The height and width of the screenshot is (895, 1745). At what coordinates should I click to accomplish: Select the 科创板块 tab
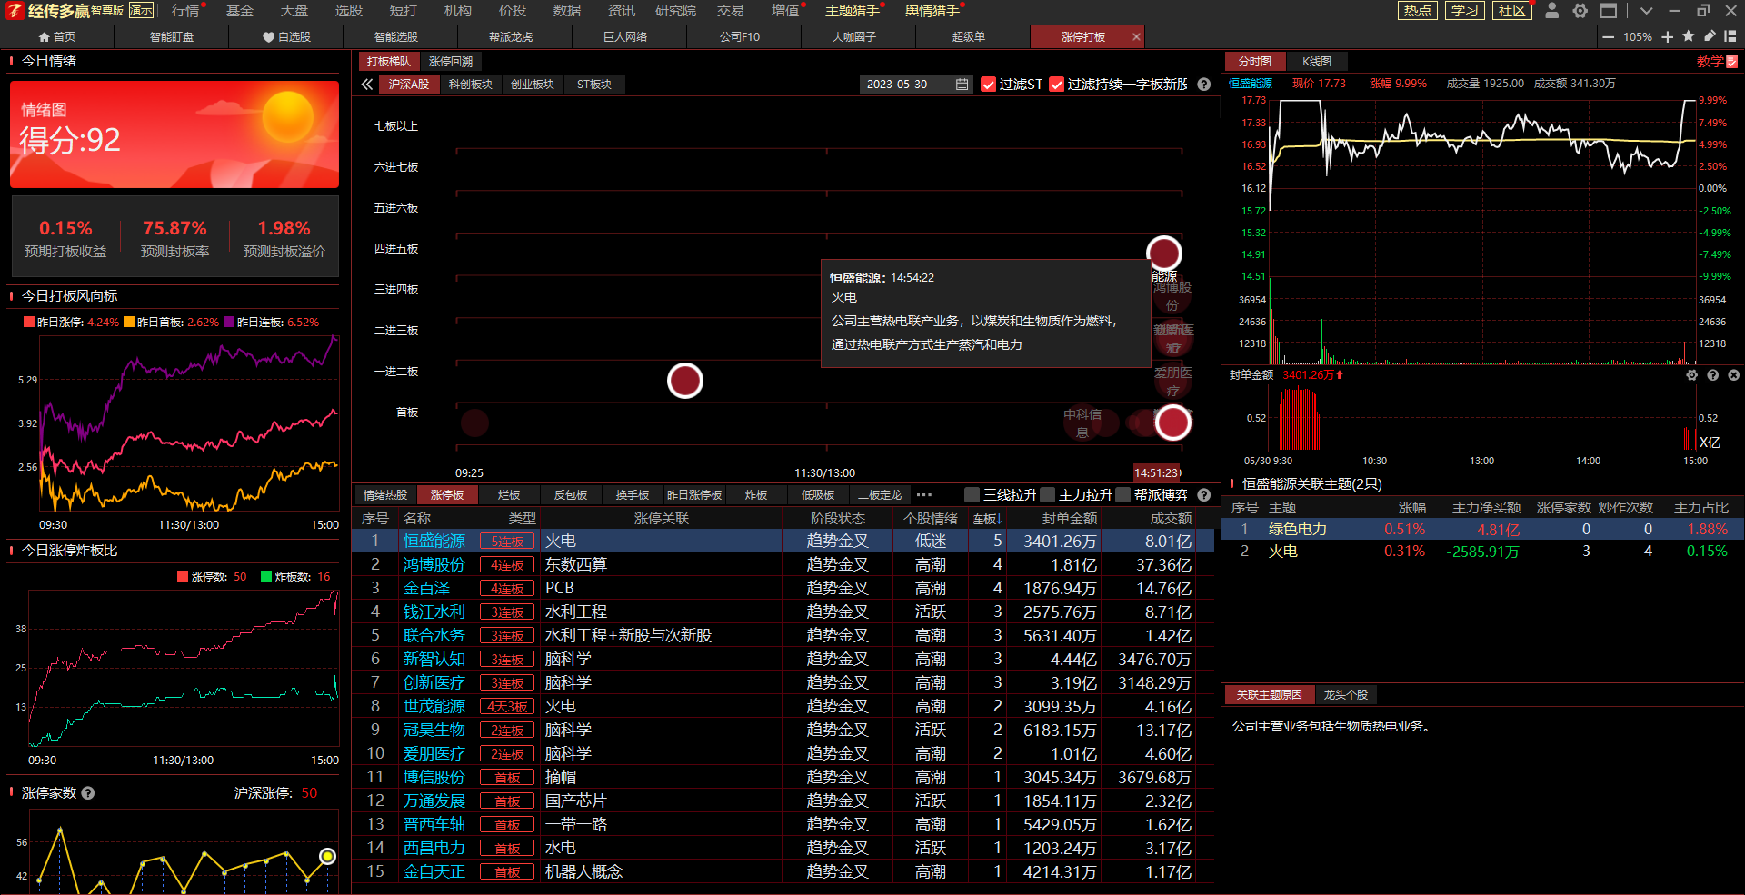tap(471, 85)
